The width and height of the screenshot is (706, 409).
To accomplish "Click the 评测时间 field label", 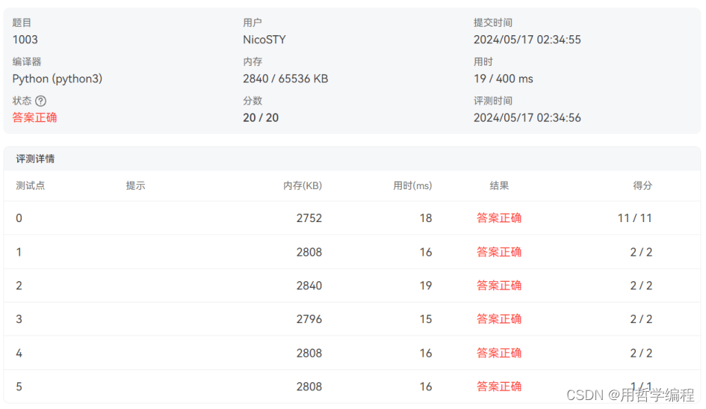I will pyautogui.click(x=492, y=101).
